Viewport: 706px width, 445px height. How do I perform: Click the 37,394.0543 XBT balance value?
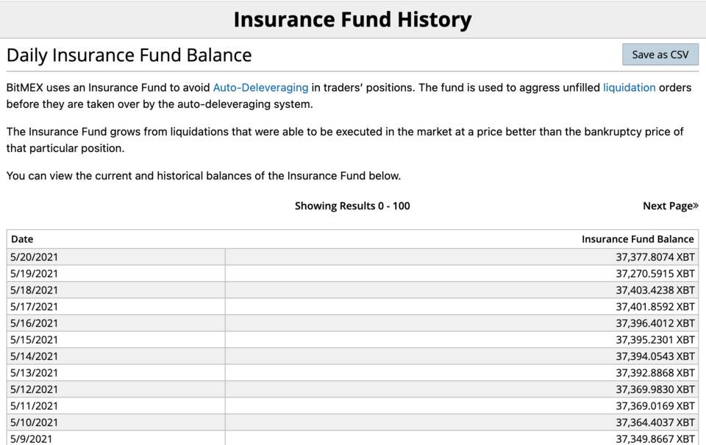tap(655, 356)
